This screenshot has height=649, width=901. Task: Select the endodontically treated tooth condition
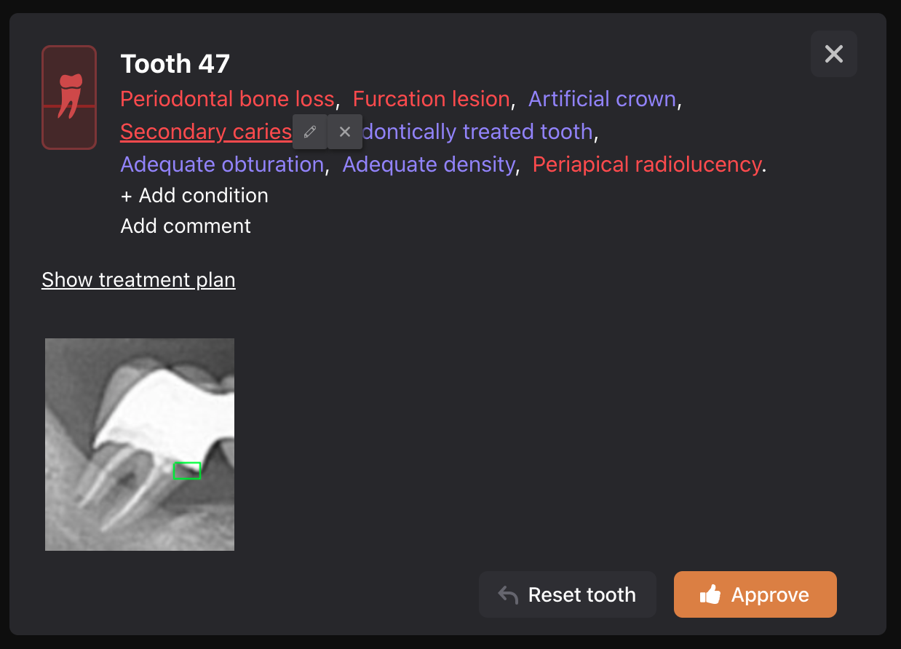pyautogui.click(x=478, y=132)
